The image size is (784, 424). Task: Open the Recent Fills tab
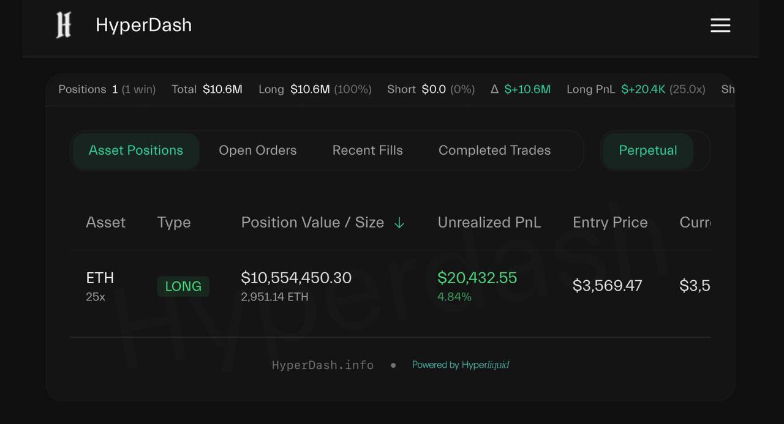367,151
